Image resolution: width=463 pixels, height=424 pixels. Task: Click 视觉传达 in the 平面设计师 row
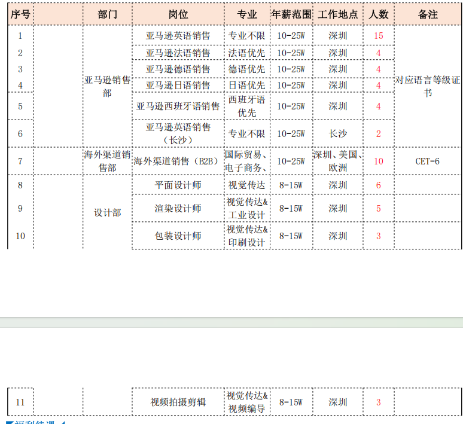[x=247, y=185]
